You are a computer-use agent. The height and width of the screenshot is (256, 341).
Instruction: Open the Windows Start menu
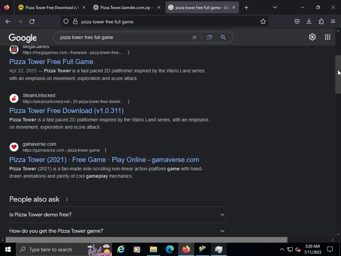pyautogui.click(x=8, y=249)
